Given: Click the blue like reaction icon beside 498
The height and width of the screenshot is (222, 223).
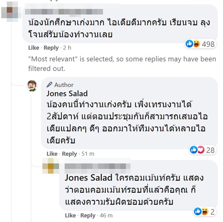Looking at the screenshot, I should tap(190, 44).
